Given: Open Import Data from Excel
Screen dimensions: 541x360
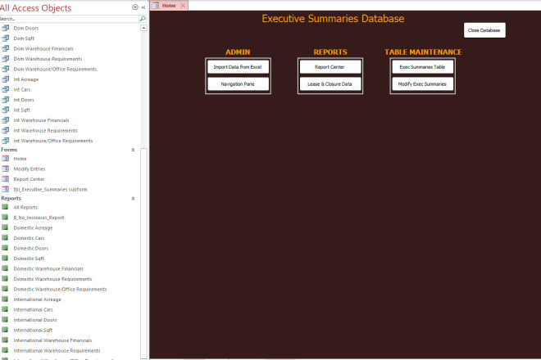Looking at the screenshot, I should click(x=237, y=67).
